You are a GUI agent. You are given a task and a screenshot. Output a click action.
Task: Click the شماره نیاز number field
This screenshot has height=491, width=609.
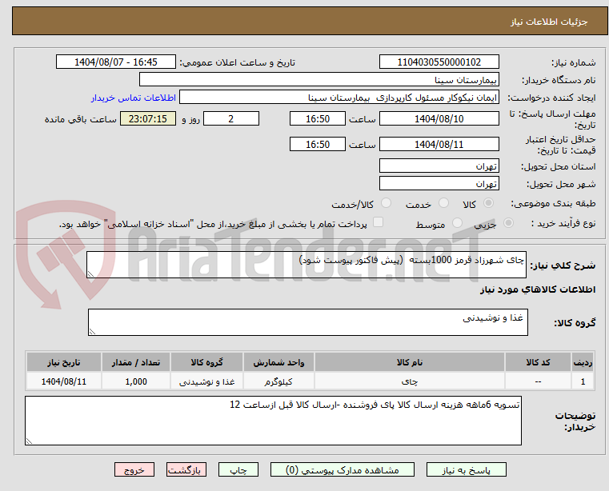[439, 62]
